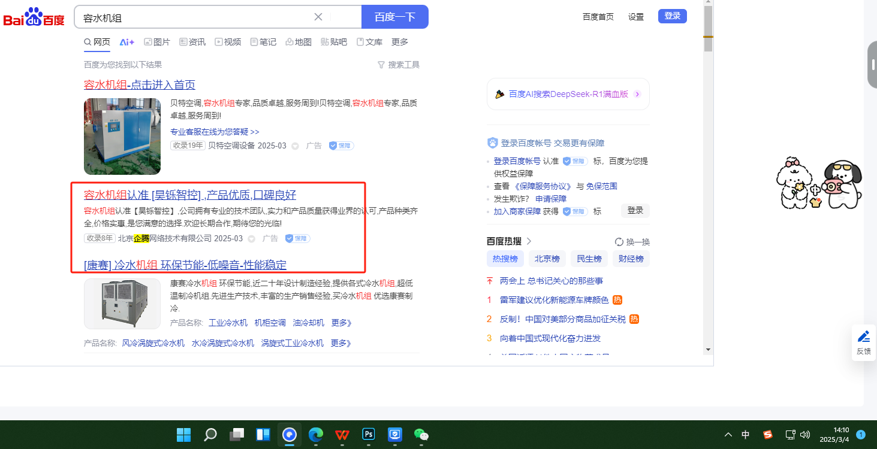Click the 换一换 refresh icon in hot search

pos(619,242)
